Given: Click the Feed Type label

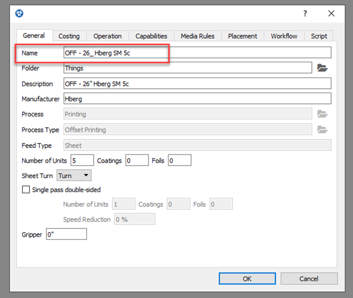Looking at the screenshot, I should [x=36, y=145].
